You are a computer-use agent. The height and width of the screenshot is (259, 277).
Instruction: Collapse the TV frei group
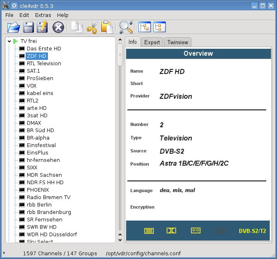[9, 41]
